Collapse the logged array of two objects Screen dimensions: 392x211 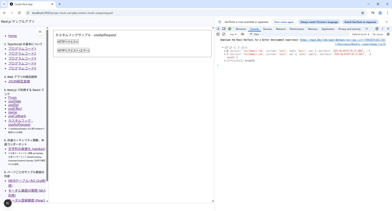[222, 47]
